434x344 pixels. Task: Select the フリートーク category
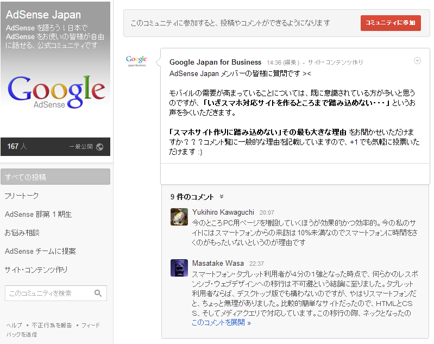click(22, 196)
